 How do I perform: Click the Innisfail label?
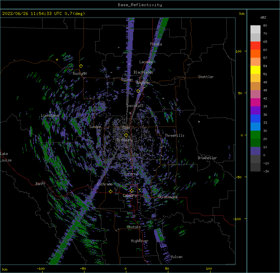135,106
